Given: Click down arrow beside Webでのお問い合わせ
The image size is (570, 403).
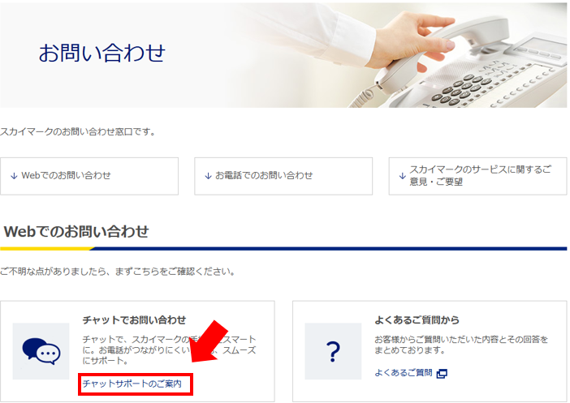Looking at the screenshot, I should 14,176.
